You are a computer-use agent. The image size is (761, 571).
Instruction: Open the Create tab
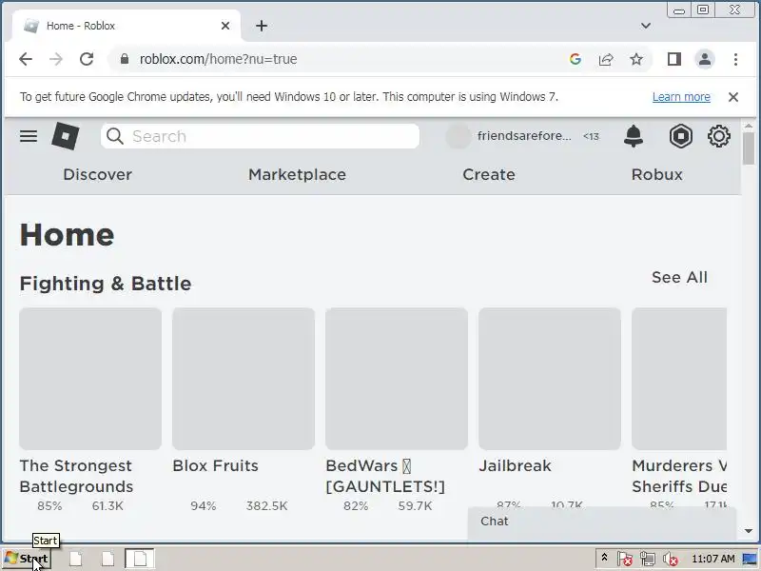(x=489, y=174)
